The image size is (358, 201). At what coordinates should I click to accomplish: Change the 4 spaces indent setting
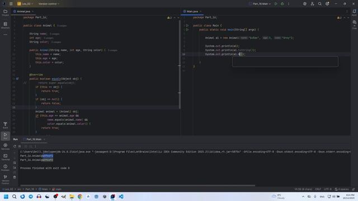[342, 189]
